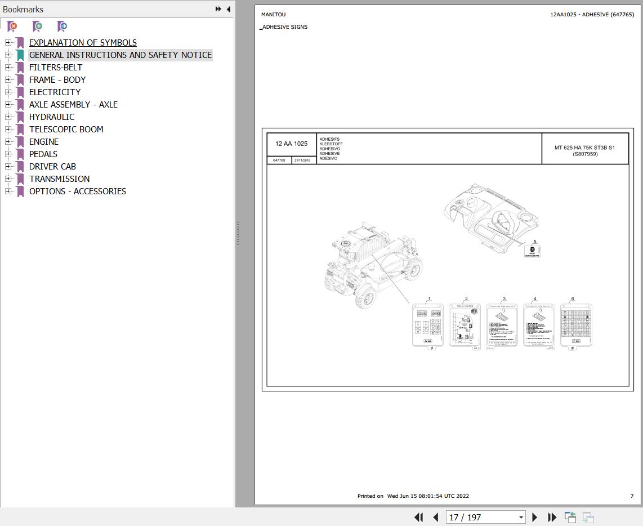This screenshot has height=526, width=643.
Task: Collapse the Bookmarks panel arrow
Action: [x=229, y=9]
